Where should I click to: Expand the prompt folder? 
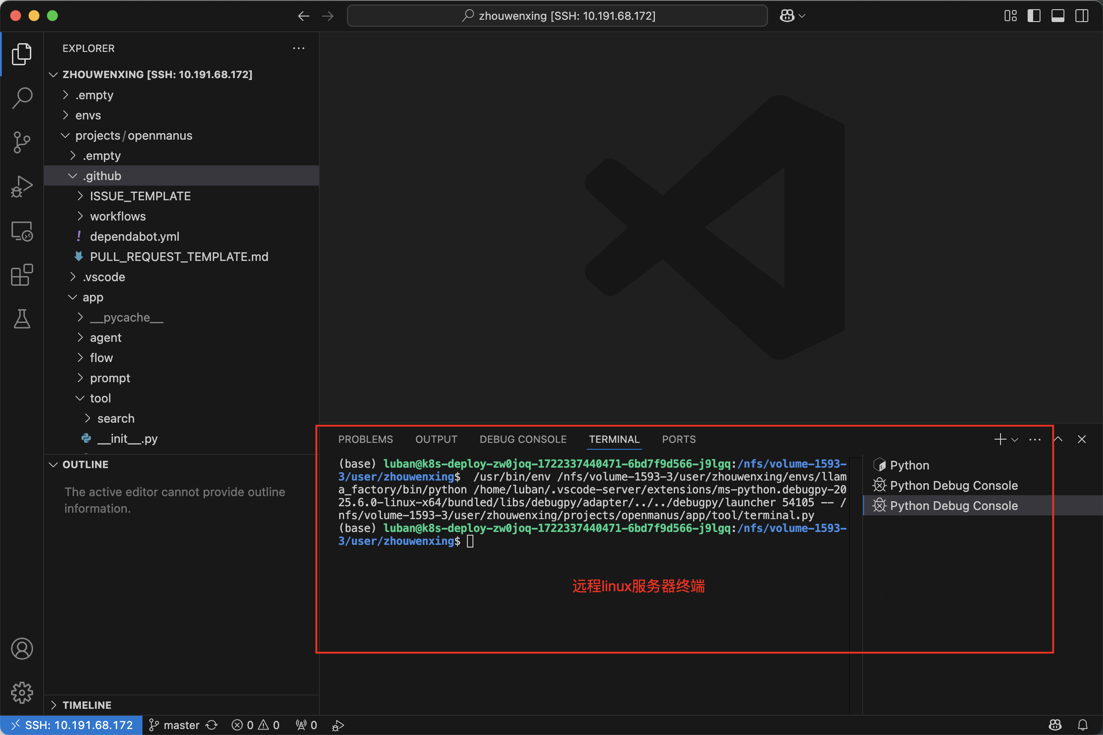(182, 378)
